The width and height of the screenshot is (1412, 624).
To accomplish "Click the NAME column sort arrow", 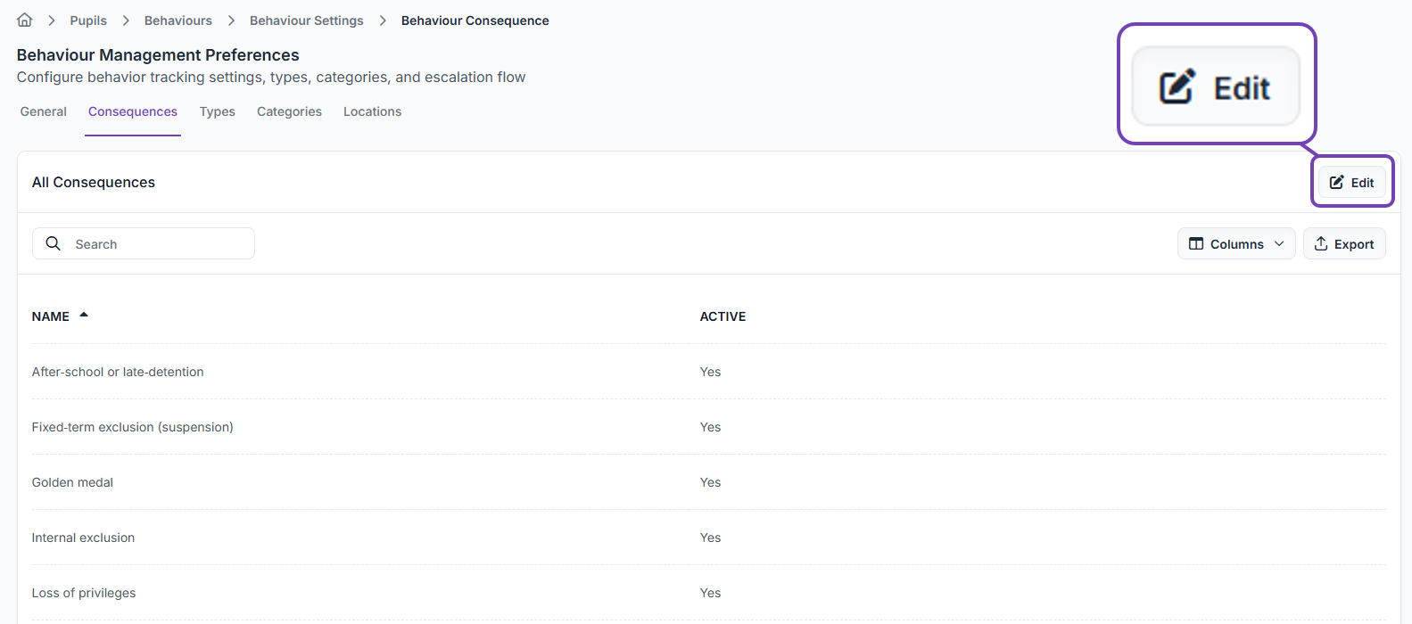I will [84, 316].
